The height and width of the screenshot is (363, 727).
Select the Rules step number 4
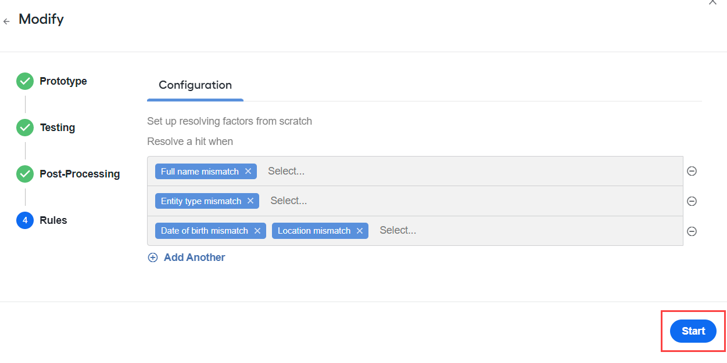[25, 220]
